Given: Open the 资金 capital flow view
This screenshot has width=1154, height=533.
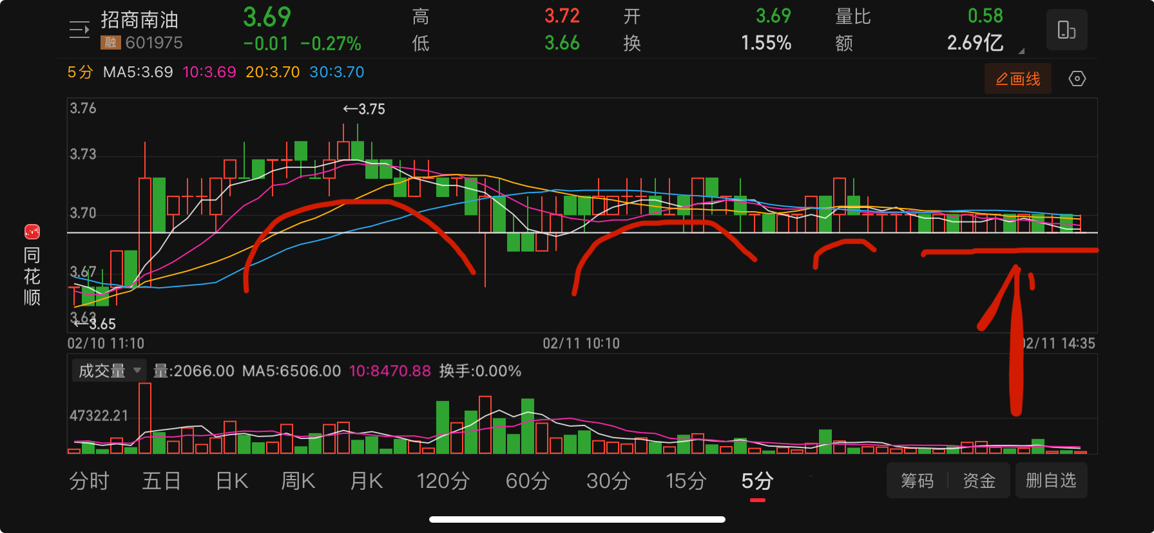Looking at the screenshot, I should click(979, 481).
